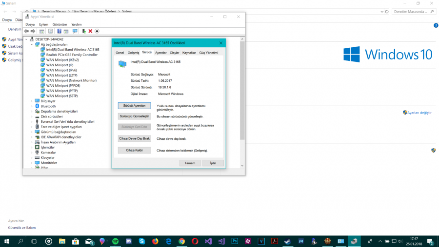
Task: Launch Google Chrome from the taskbar
Action: coord(181,241)
